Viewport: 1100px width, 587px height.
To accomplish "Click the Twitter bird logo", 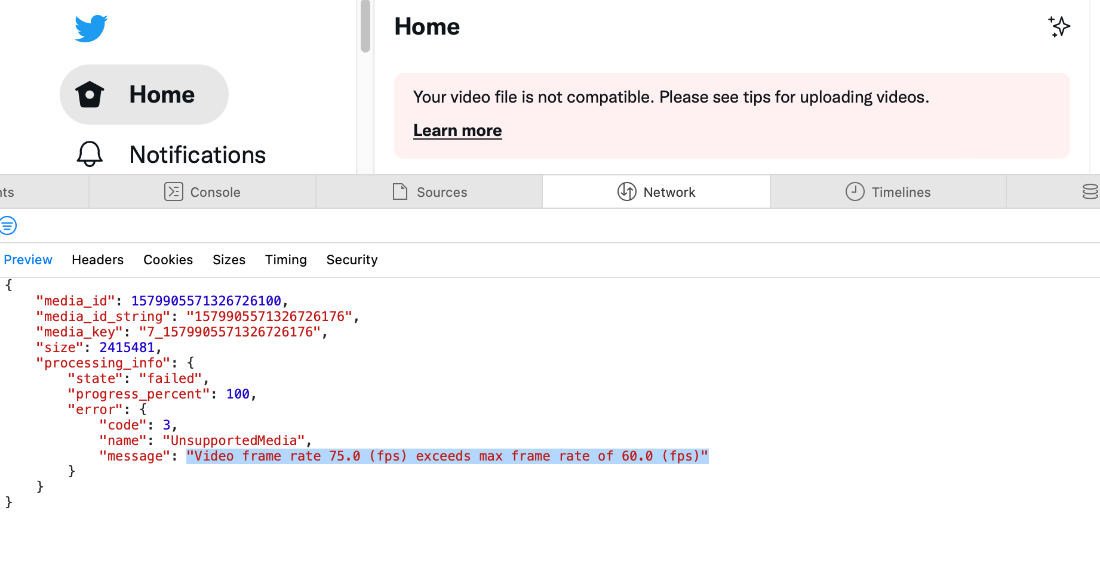I will click(91, 29).
